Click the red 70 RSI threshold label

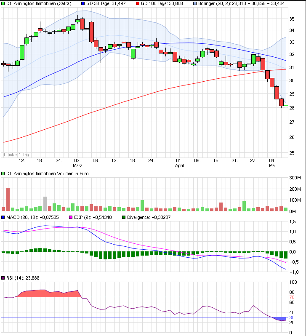pyautogui.click(x=292, y=297)
